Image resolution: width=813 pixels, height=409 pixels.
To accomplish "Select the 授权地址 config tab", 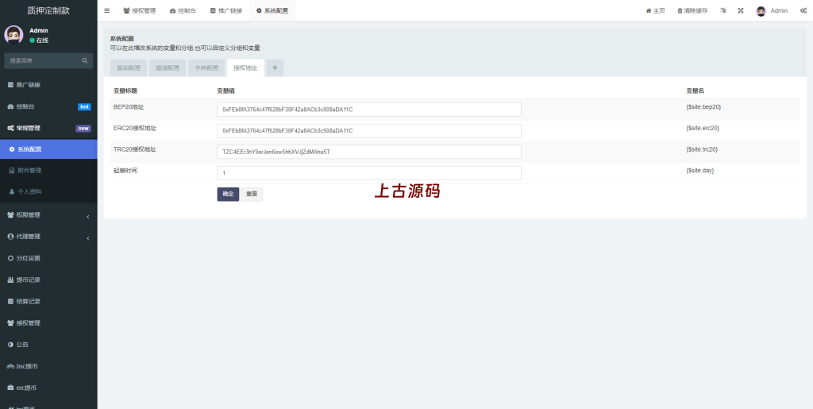I will point(245,68).
